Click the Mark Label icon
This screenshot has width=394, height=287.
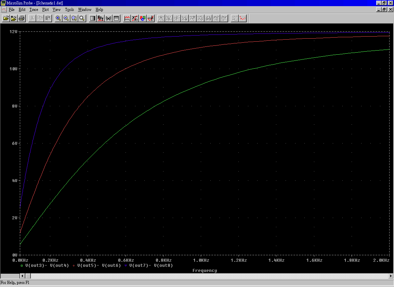[x=234, y=18]
